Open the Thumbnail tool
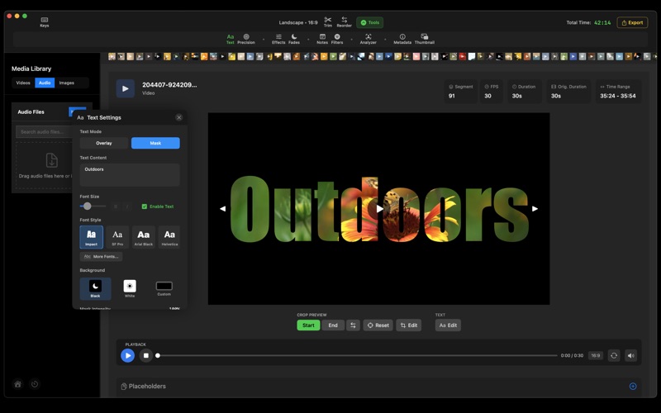This screenshot has width=661, height=413. coord(424,39)
